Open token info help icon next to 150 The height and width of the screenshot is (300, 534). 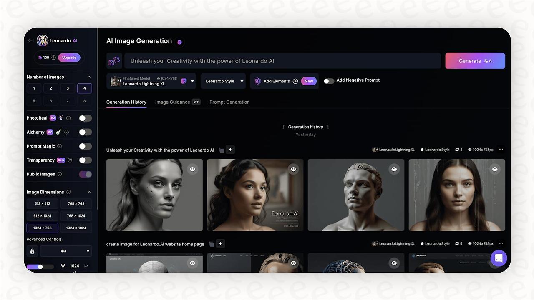[53, 57]
